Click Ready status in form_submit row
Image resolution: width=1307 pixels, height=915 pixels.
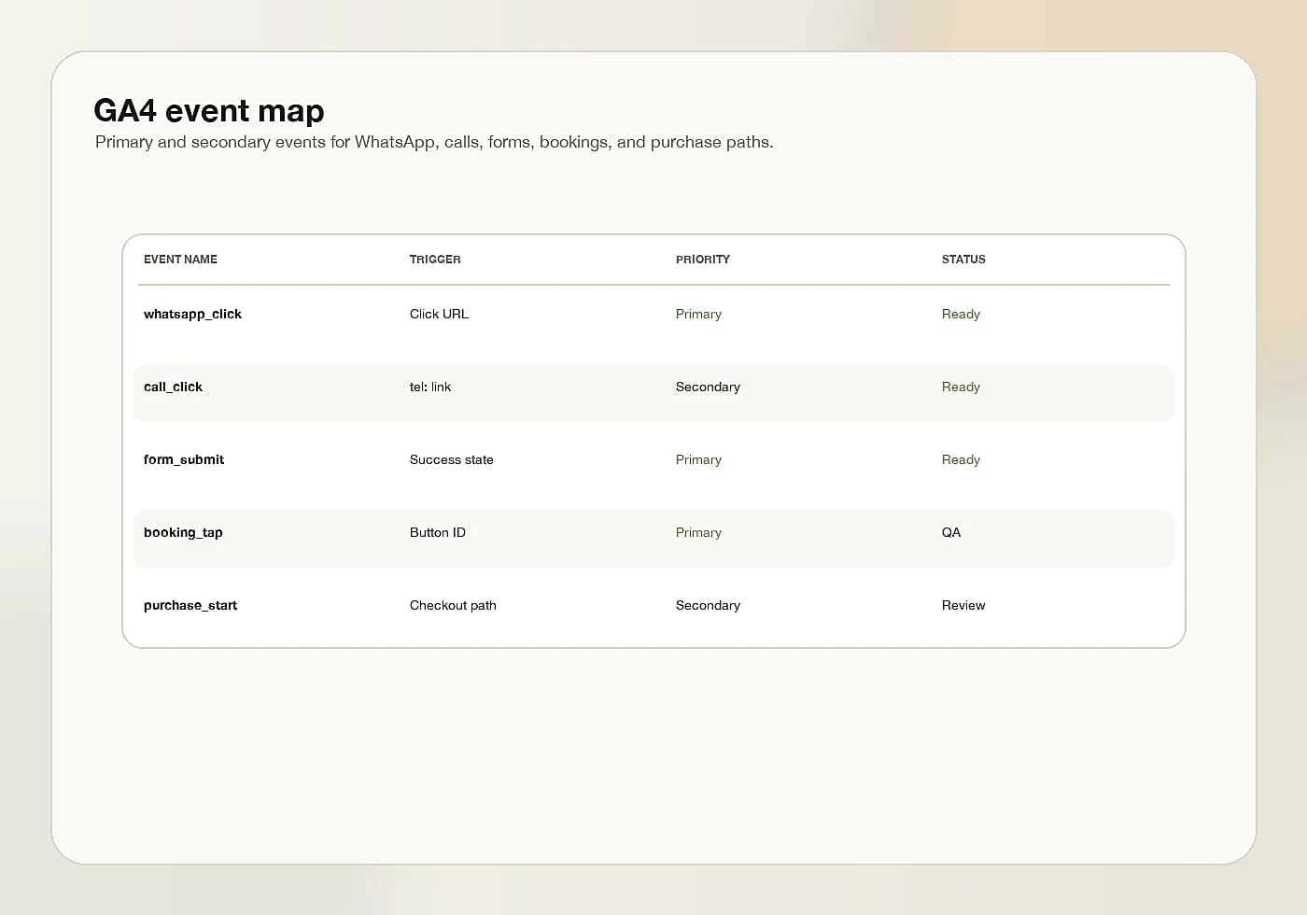961,459
